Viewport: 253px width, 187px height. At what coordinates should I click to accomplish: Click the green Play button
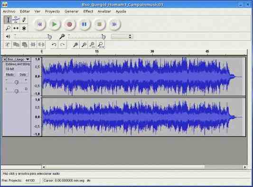(x=55, y=24)
